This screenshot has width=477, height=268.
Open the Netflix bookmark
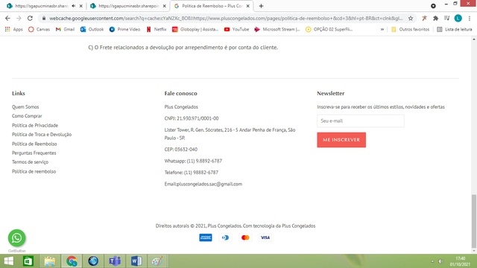(x=157, y=30)
